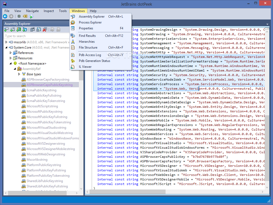Choose File Structure menu entry
Screen dimensions: 273x205
click(101, 48)
